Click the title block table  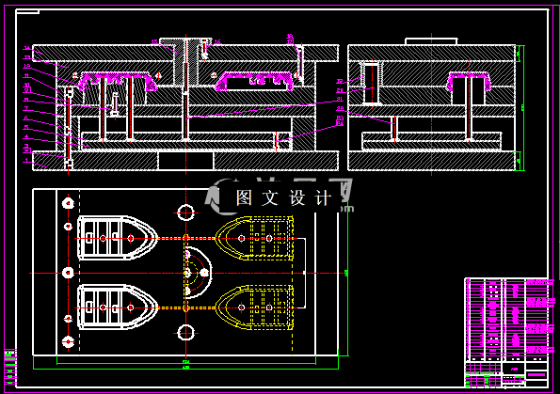[x=506, y=333]
